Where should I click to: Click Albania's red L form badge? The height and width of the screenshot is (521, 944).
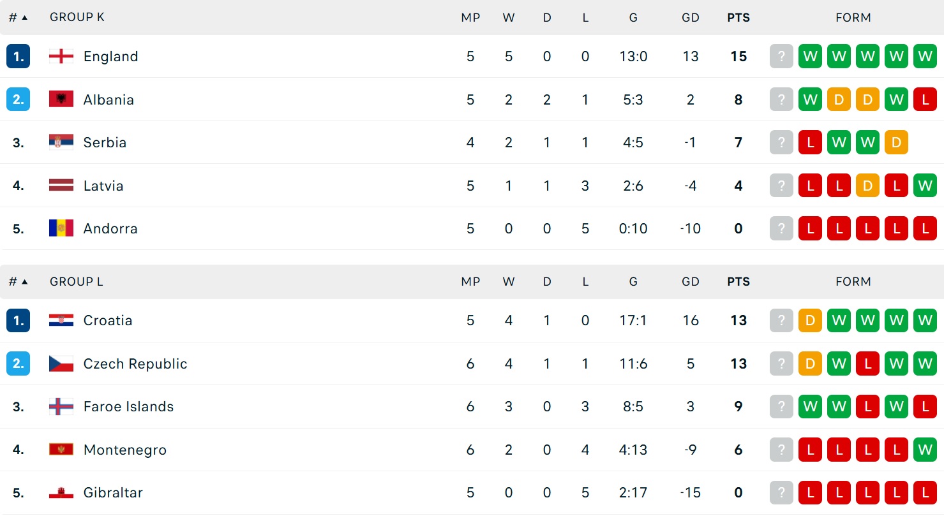coord(925,99)
